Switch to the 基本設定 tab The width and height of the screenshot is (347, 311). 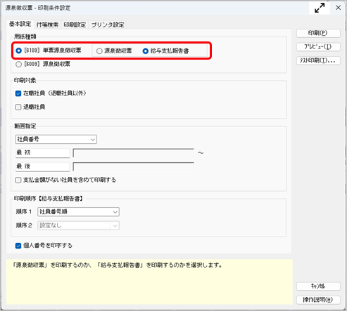20,24
